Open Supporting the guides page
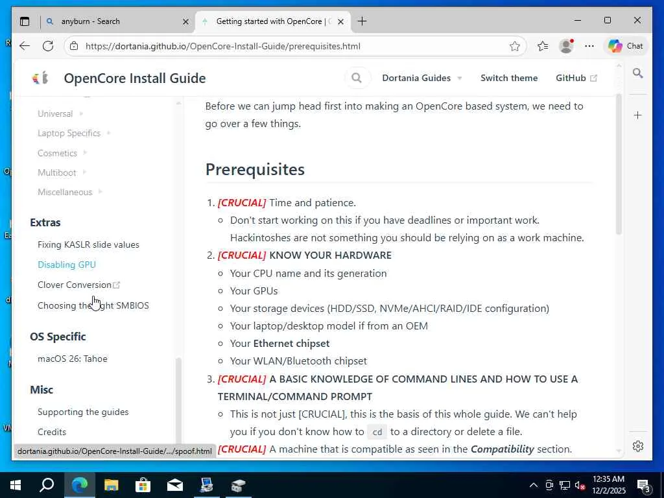Screen dimensions: 664x498 (83, 412)
